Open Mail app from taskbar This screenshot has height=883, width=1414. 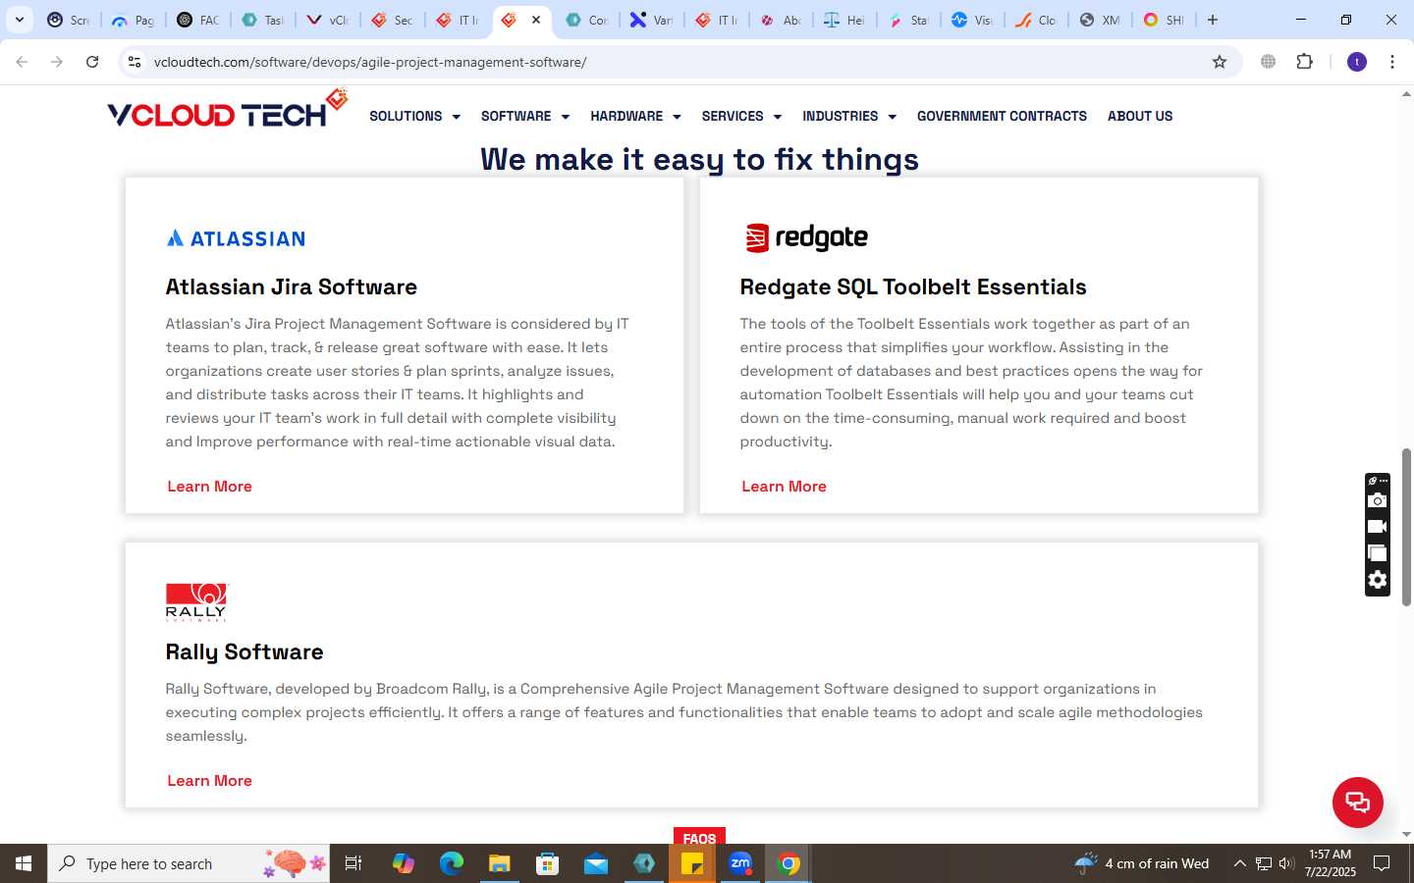pyautogui.click(x=596, y=863)
